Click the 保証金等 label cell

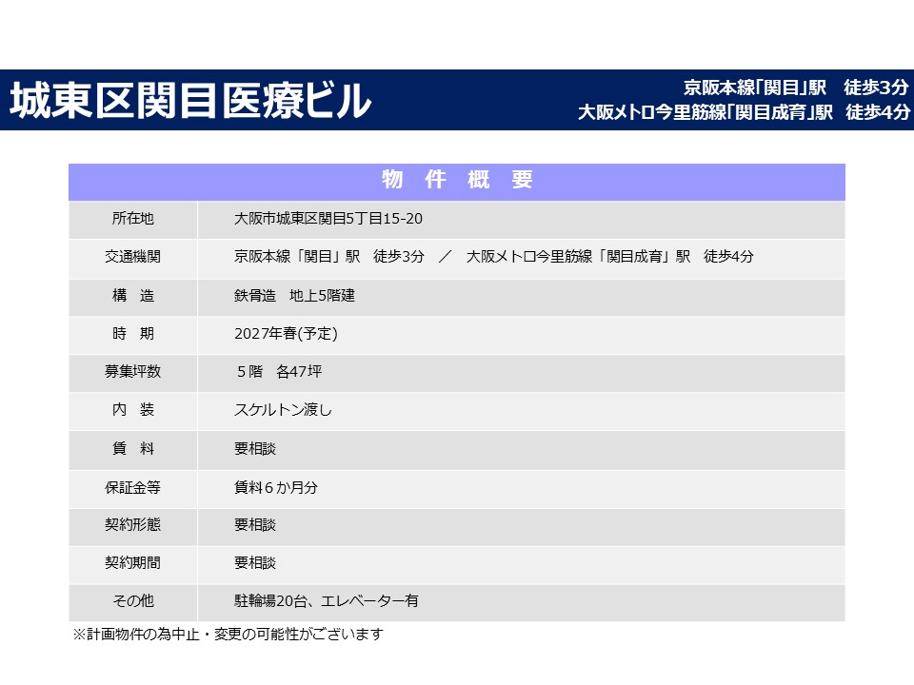coord(132,487)
